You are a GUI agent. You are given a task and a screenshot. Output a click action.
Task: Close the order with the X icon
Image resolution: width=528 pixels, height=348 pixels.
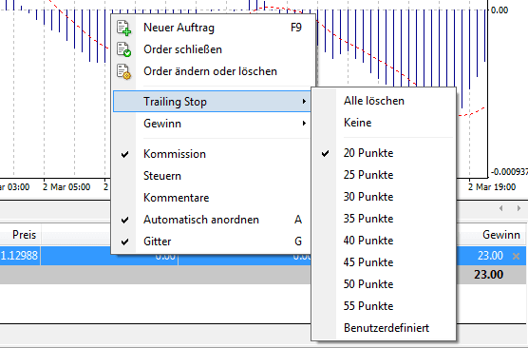516,256
